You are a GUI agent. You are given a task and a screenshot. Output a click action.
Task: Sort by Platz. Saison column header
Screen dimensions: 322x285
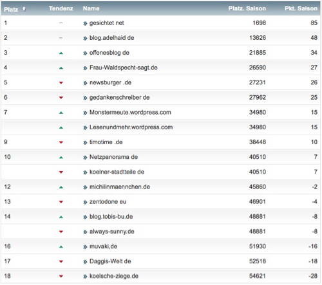pos(247,8)
